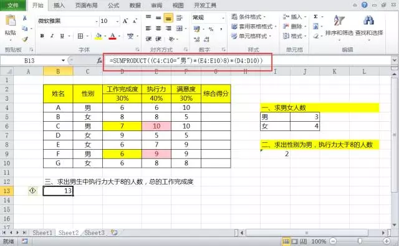399x246 pixels.
Task: Apply comma style format
Action: [221, 29]
